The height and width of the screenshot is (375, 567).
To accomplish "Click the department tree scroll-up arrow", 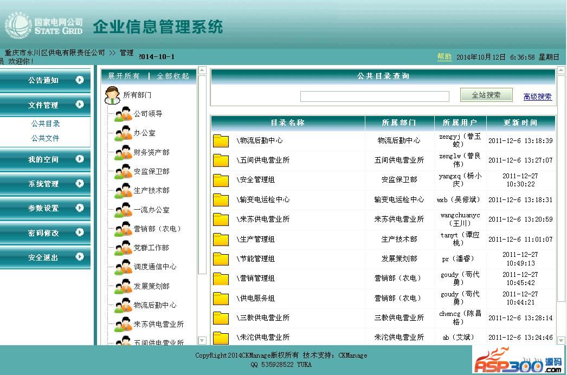I will [202, 70].
